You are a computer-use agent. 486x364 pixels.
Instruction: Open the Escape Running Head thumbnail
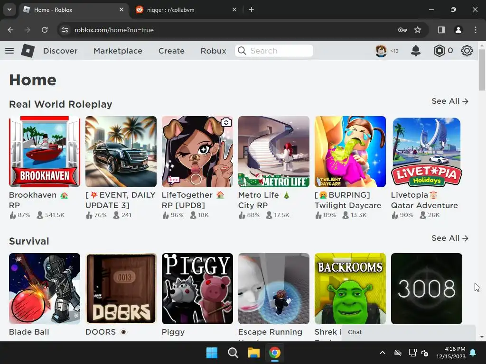pyautogui.click(x=274, y=289)
